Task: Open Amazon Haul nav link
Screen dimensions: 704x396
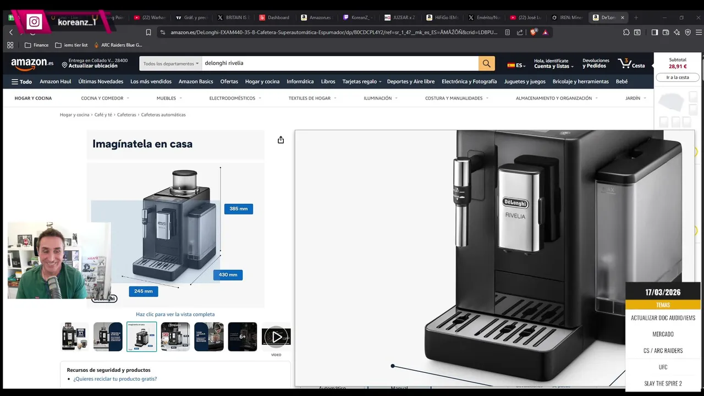Action: click(x=56, y=81)
